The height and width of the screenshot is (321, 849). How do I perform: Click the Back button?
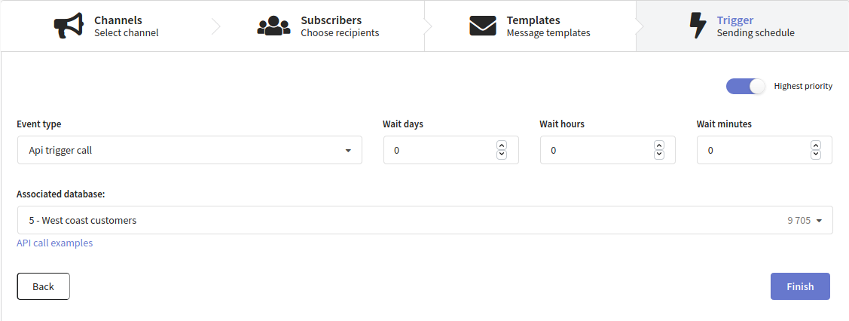pos(44,286)
